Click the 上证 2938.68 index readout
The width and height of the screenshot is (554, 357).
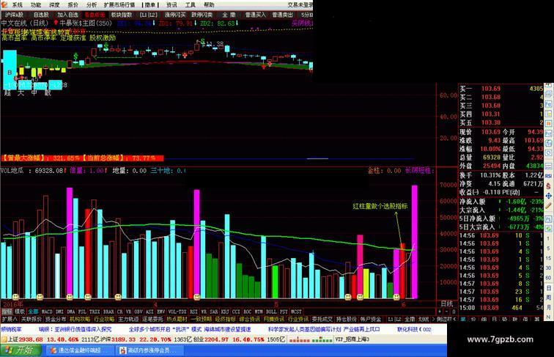coord(26,339)
